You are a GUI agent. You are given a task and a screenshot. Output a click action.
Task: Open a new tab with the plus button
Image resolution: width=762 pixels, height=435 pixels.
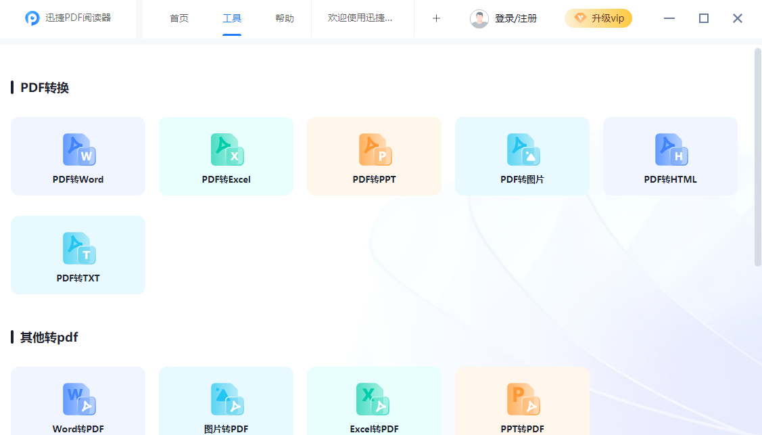click(x=436, y=18)
